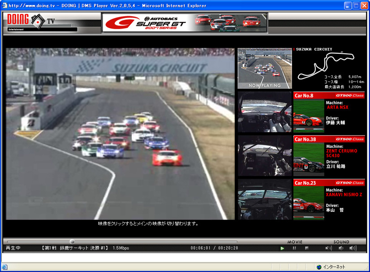
Task: Switch to Car No.8 onboard camera
Action: pos(265,112)
